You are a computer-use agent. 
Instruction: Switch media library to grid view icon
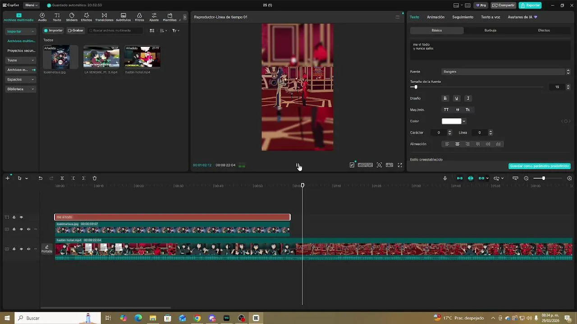click(x=152, y=31)
